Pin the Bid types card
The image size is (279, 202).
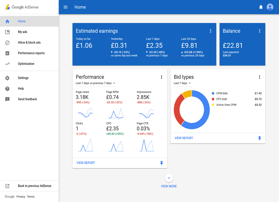(259, 138)
